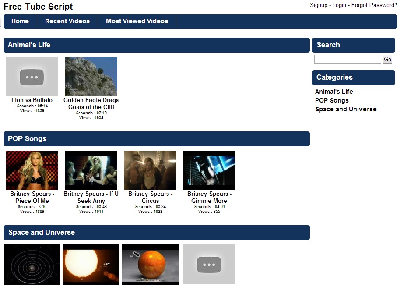This screenshot has width=400, height=297.
Task: Click Views : 1934 text
Action: 91,118
